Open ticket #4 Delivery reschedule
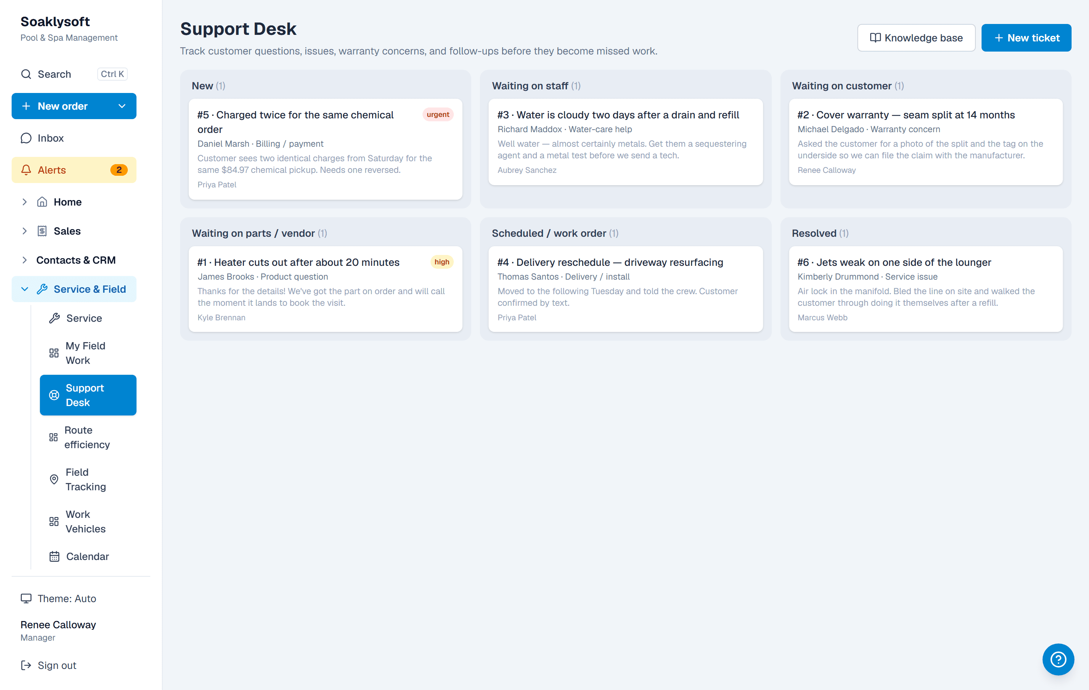The image size is (1089, 690). point(625,289)
